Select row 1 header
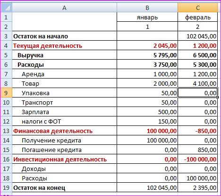The height and width of the screenshot is (196, 221). pos(6,17)
